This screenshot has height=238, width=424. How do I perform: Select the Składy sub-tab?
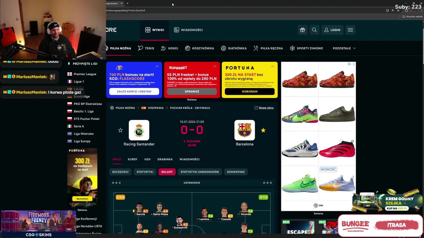tap(167, 172)
